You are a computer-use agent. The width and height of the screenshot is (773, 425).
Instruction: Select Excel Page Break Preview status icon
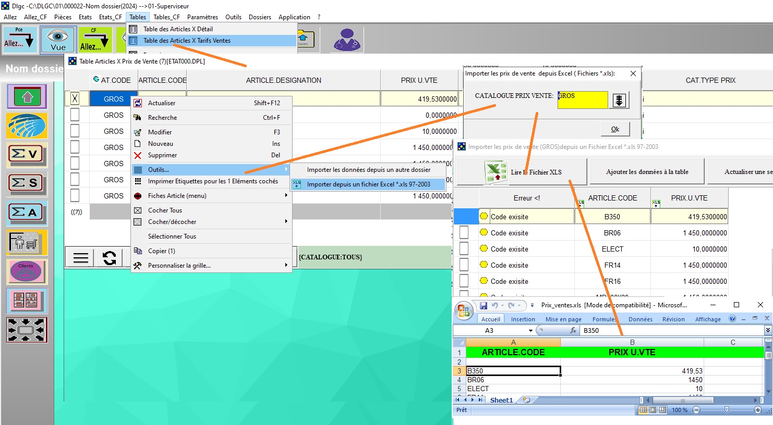662,410
